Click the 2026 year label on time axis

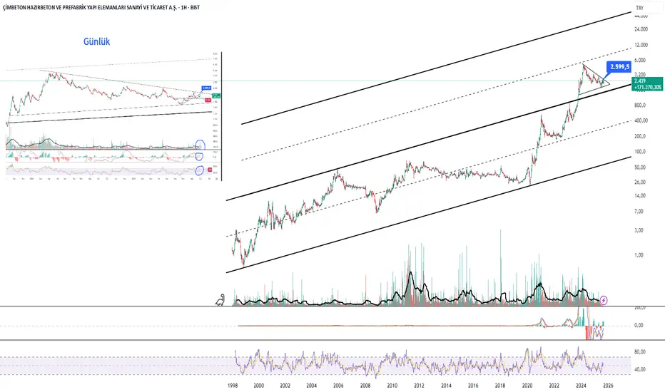608,386
